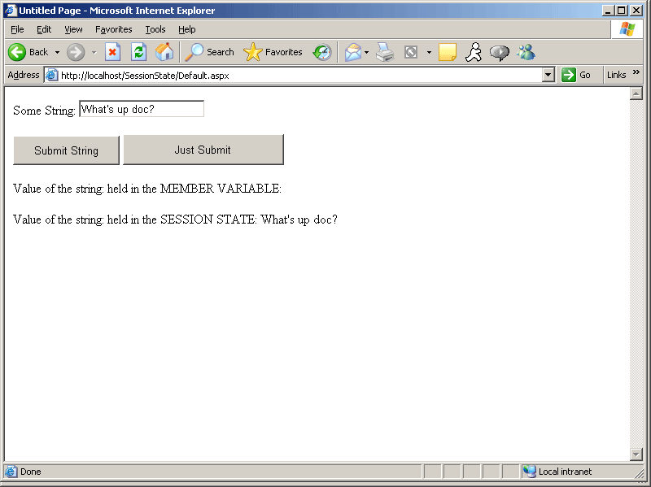Click the status bar page icon

pos(11,472)
